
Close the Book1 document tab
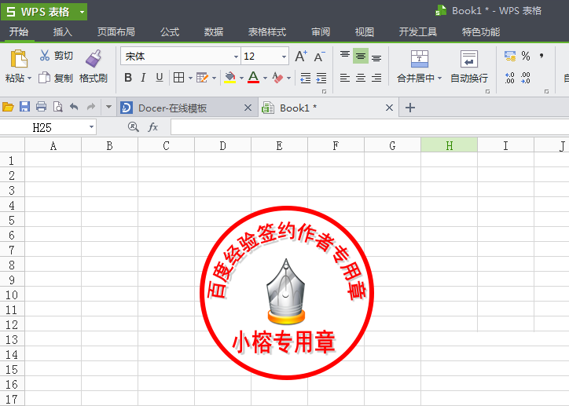[389, 108]
